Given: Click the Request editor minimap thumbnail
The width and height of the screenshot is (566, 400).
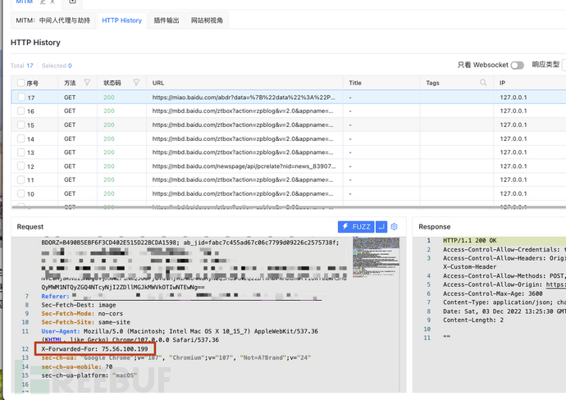Looking at the screenshot, I should pos(376,257).
